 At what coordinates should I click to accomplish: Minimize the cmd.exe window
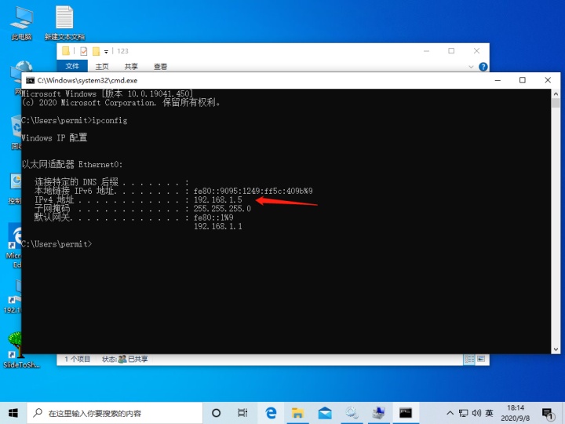498,80
